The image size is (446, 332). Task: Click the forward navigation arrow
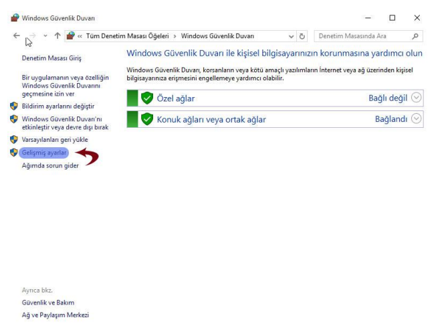point(32,35)
